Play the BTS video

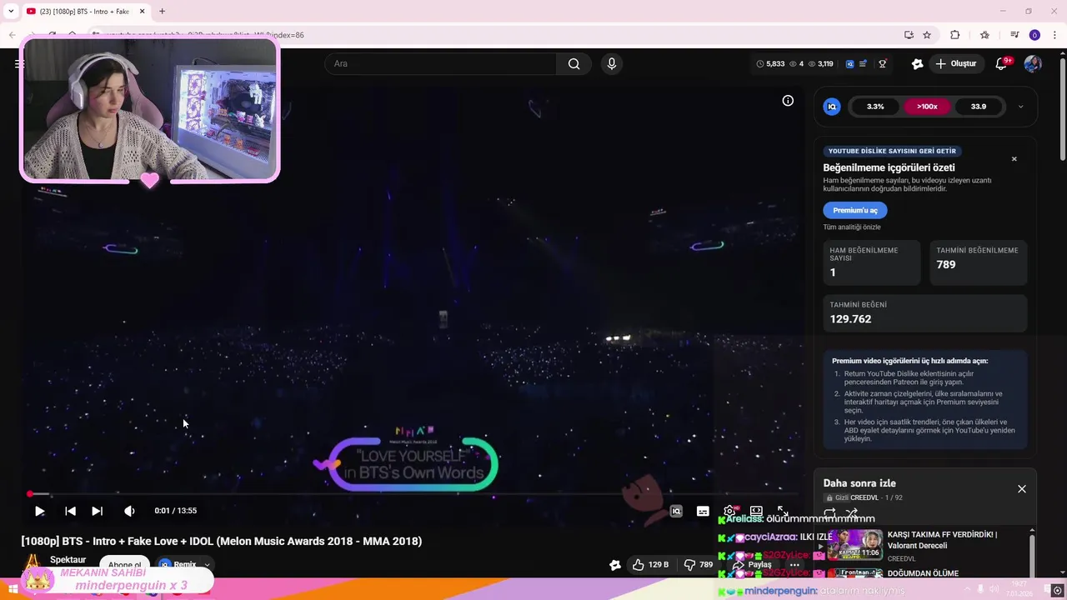[39, 511]
